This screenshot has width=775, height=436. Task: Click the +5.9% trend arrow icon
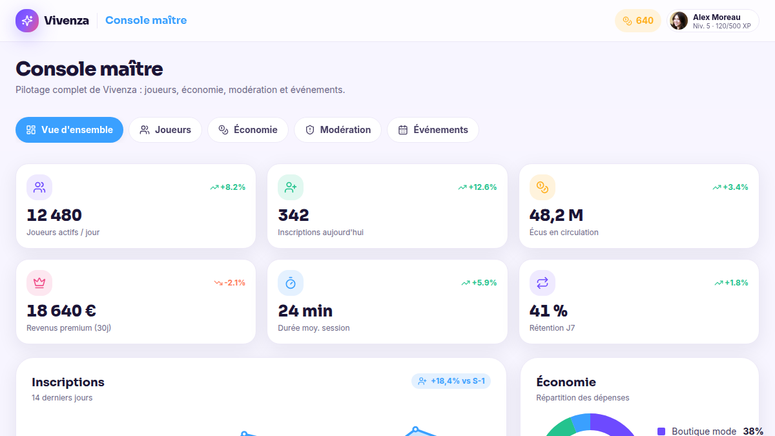click(466, 283)
